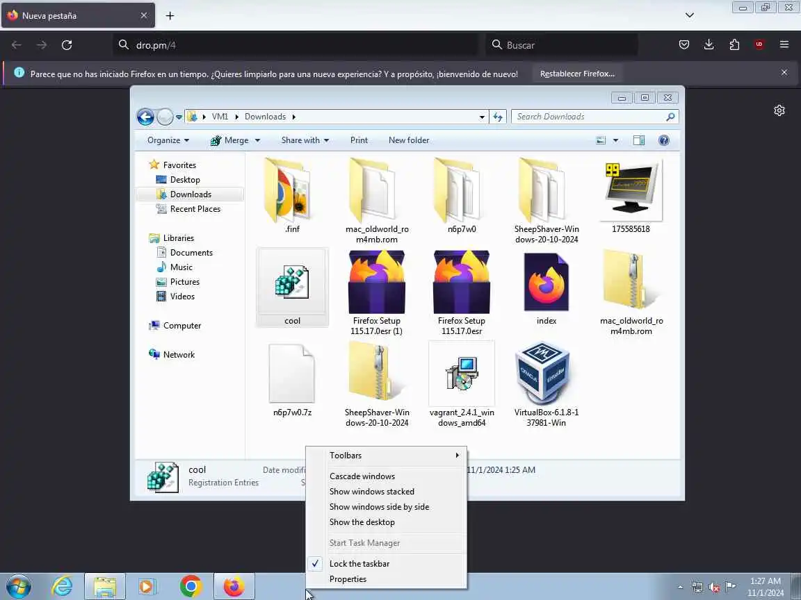Viewport: 801px width, 600px height.
Task: Select the Firefox Setup 115.17.0esr installer
Action: [461, 292]
